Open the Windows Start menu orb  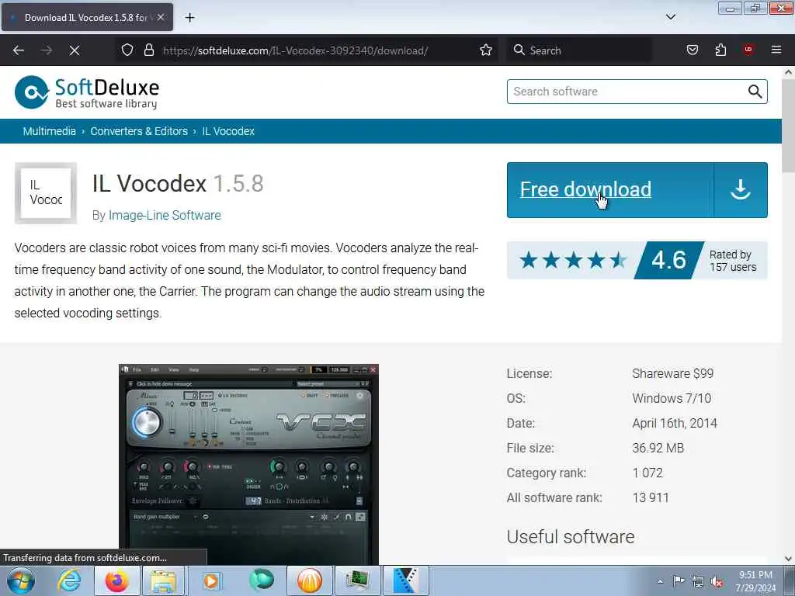pyautogui.click(x=21, y=580)
